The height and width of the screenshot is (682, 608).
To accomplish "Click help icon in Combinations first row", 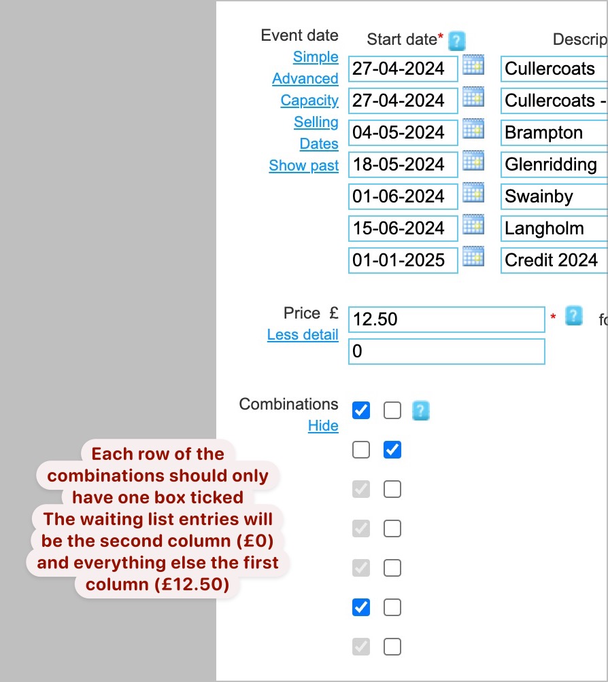I will [422, 410].
